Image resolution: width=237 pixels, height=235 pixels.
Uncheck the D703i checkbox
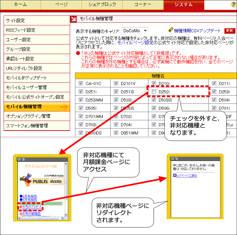tap(81, 124)
